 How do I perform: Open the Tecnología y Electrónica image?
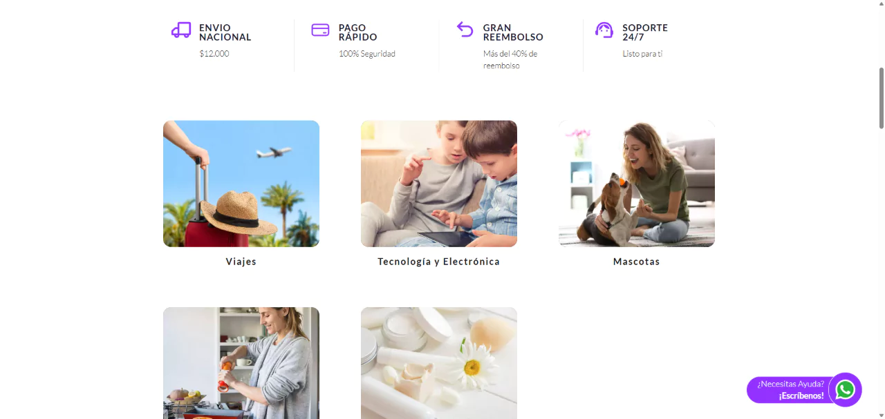tap(439, 184)
